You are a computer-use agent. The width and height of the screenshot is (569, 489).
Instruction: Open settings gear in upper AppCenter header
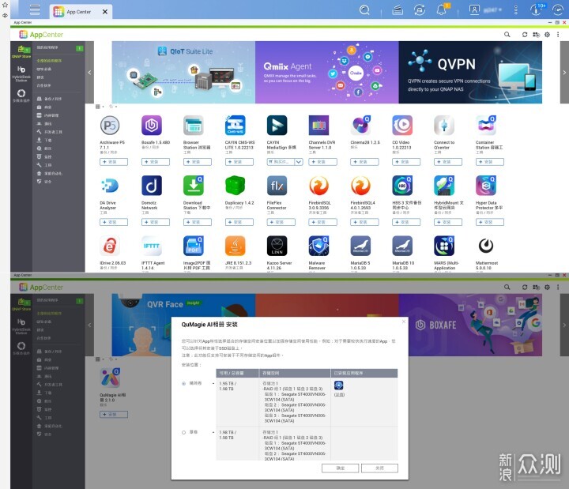point(547,35)
